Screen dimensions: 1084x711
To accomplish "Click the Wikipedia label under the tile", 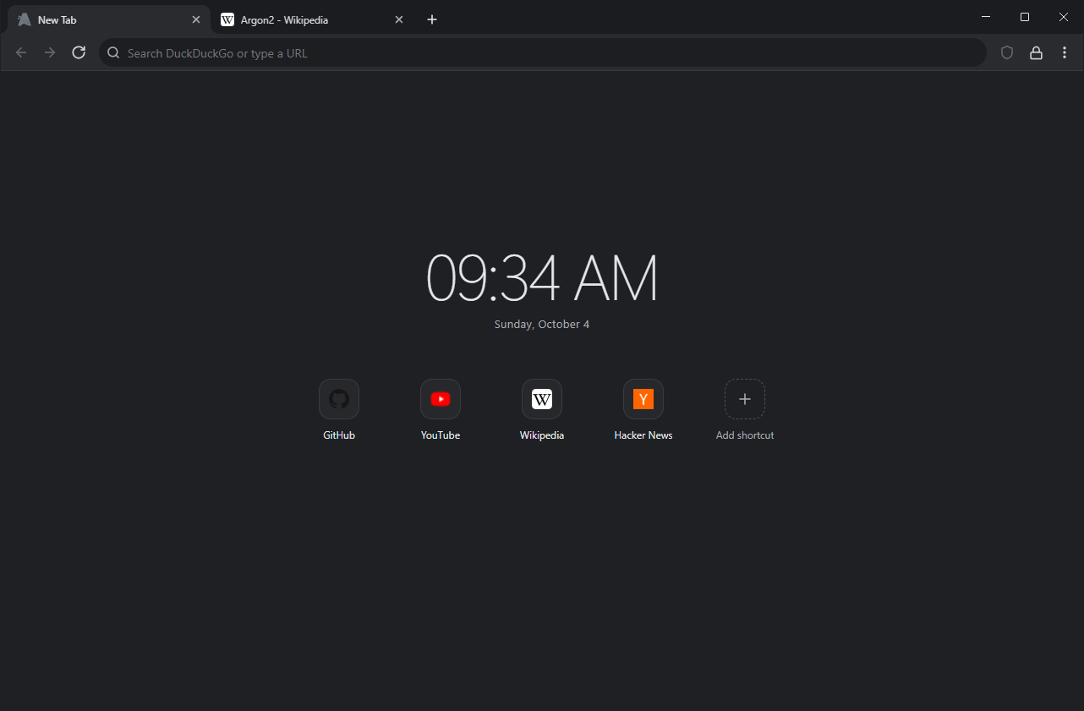I will tap(542, 435).
